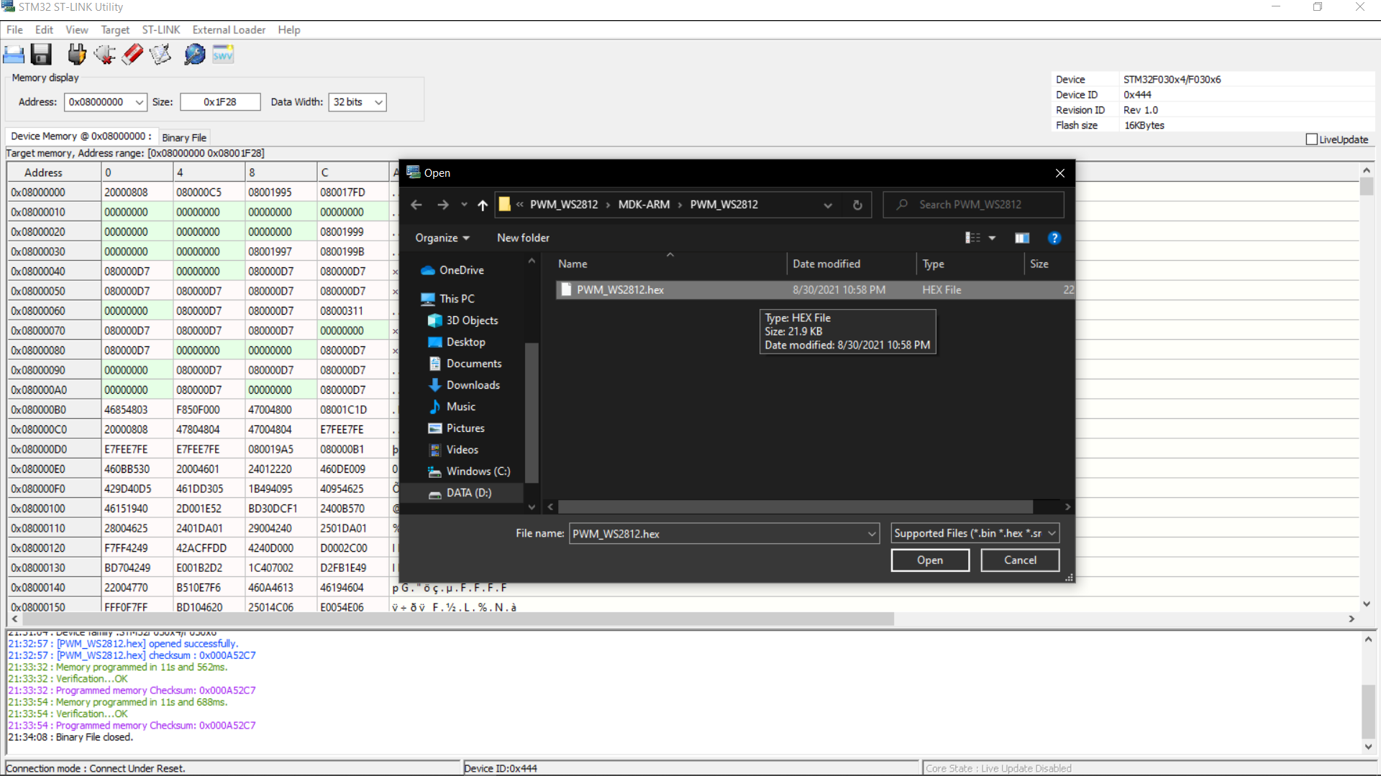Open the Help menu
Screen dimensions: 1381x776
[289, 30]
